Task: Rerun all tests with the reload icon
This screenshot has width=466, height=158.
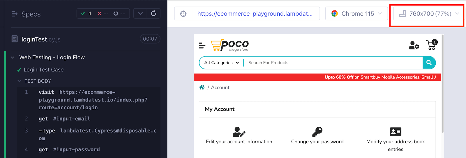Action: click(x=153, y=13)
